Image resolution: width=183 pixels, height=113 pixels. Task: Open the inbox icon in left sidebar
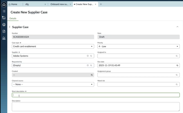(x=4, y=18)
